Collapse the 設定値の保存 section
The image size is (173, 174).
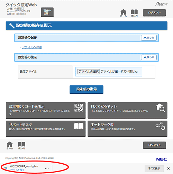149,38
